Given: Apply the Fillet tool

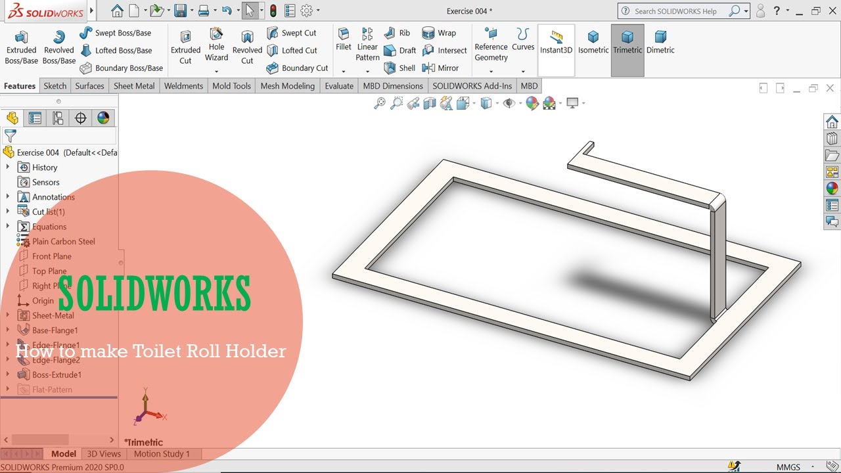Looking at the screenshot, I should [344, 39].
